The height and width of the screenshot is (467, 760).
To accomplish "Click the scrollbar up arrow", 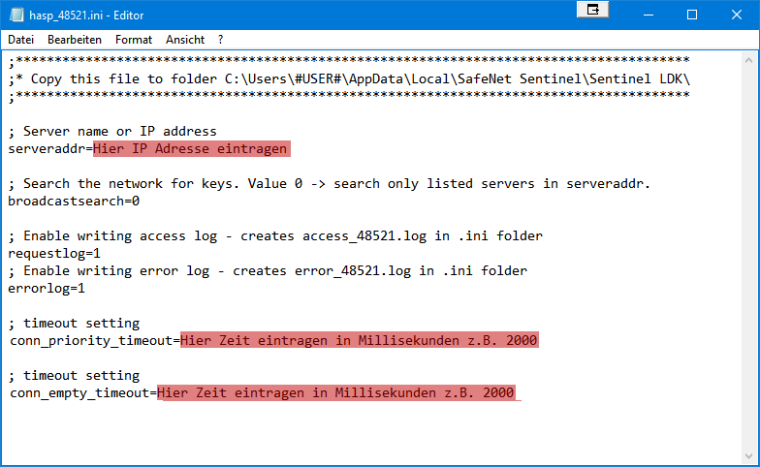I will [748, 60].
